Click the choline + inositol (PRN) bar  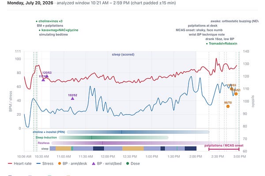(x=138, y=132)
